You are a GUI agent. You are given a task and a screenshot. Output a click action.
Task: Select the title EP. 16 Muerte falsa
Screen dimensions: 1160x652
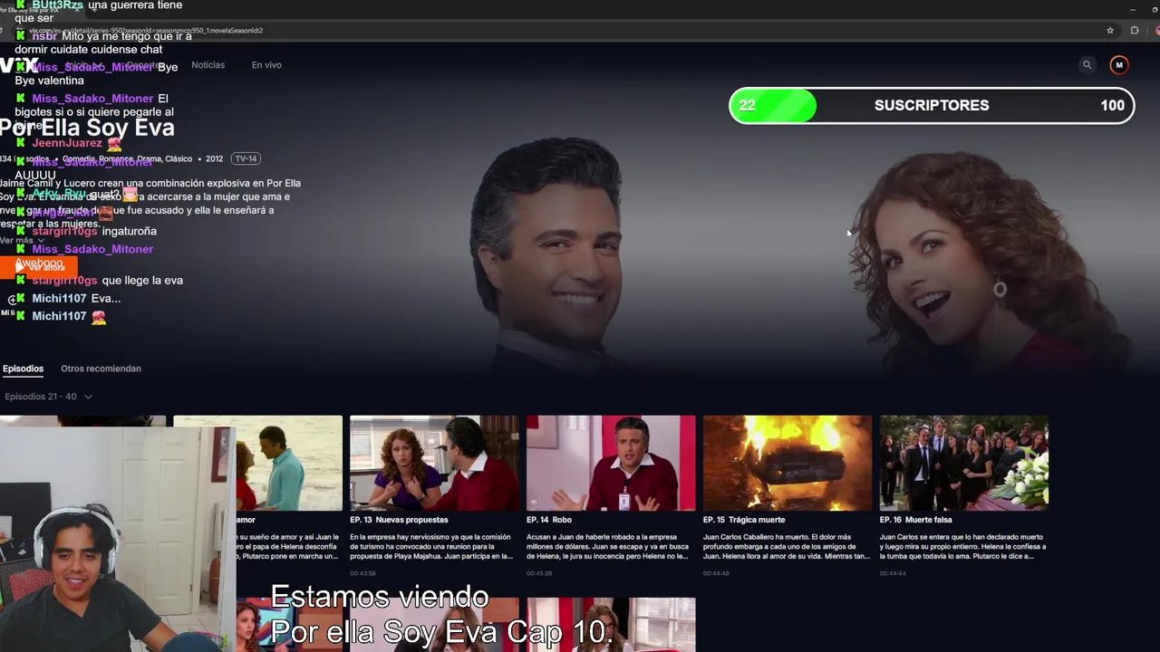tap(915, 520)
